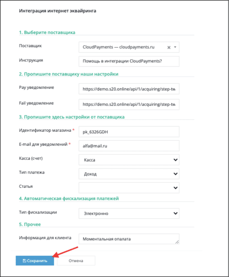Click the Сохранить button
Image resolution: width=229 pixels, height=277 pixels.
35,261
